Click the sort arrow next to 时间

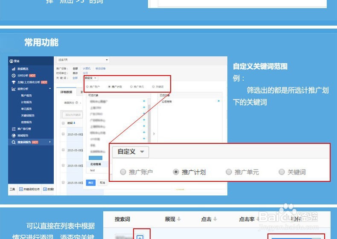point(74,123)
